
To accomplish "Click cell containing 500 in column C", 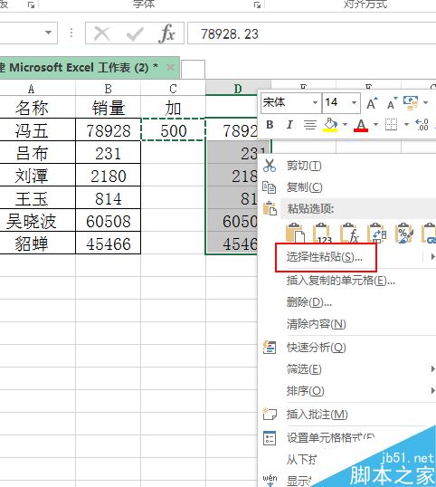I will [173, 129].
